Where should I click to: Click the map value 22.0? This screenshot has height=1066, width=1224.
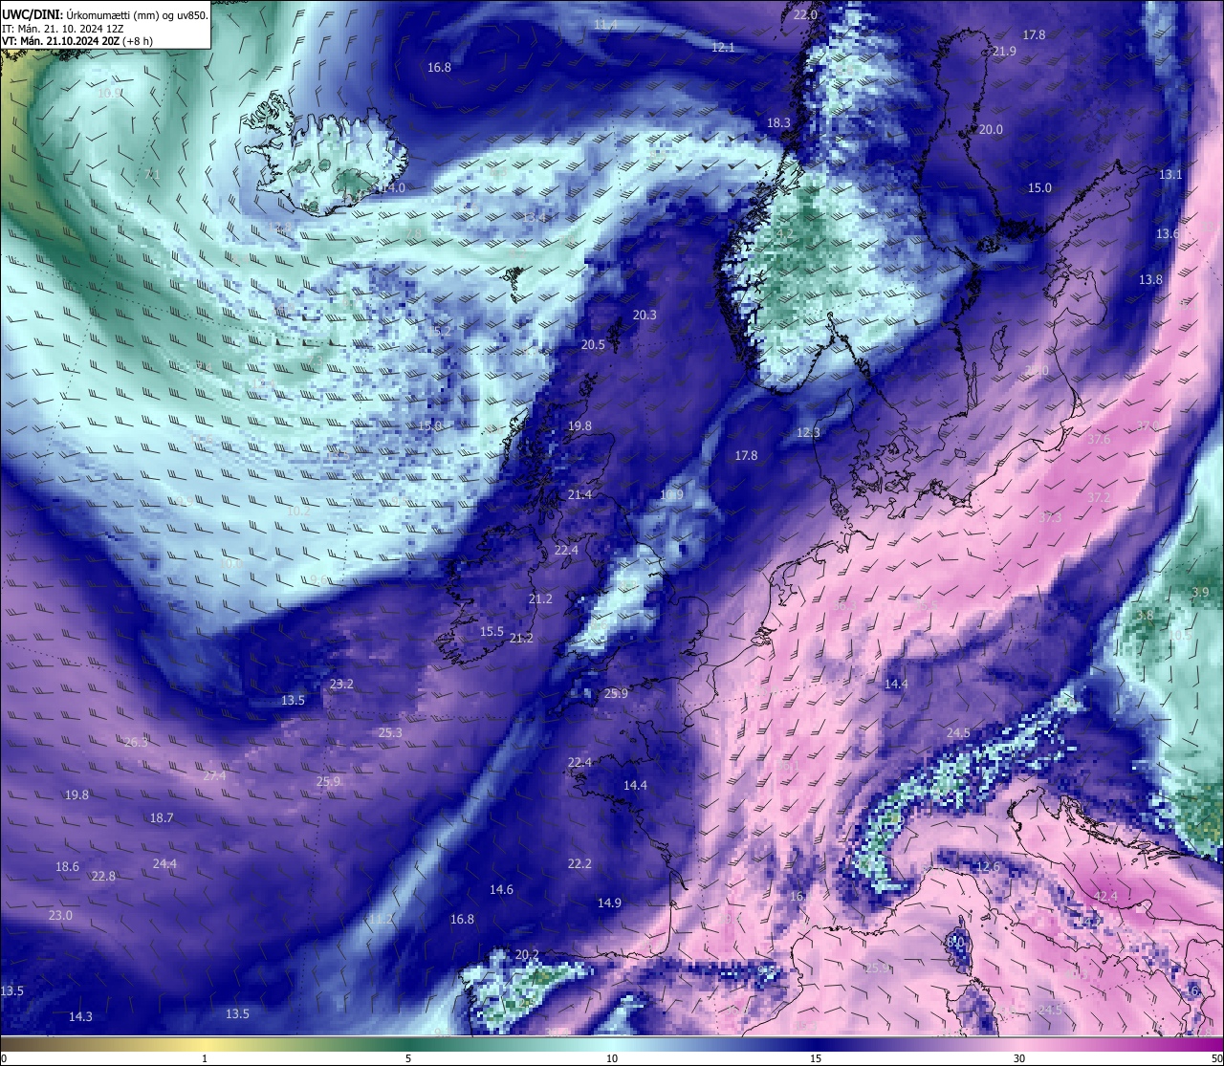coord(805,15)
